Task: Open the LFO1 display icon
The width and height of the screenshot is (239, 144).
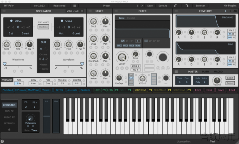Action: pos(104,90)
